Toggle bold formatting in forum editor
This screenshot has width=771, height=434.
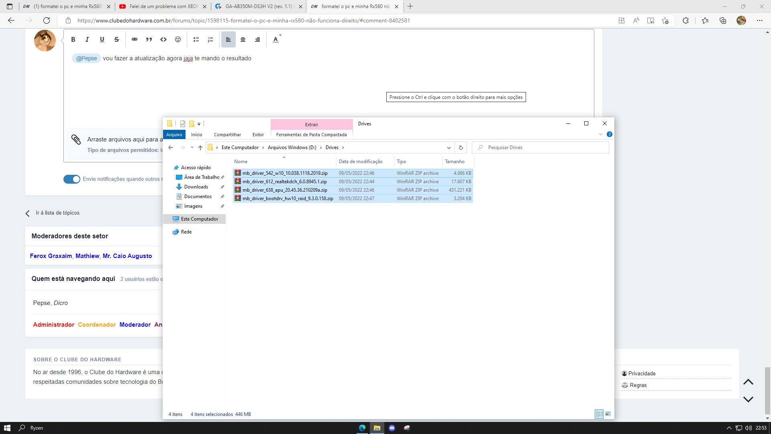73,39
